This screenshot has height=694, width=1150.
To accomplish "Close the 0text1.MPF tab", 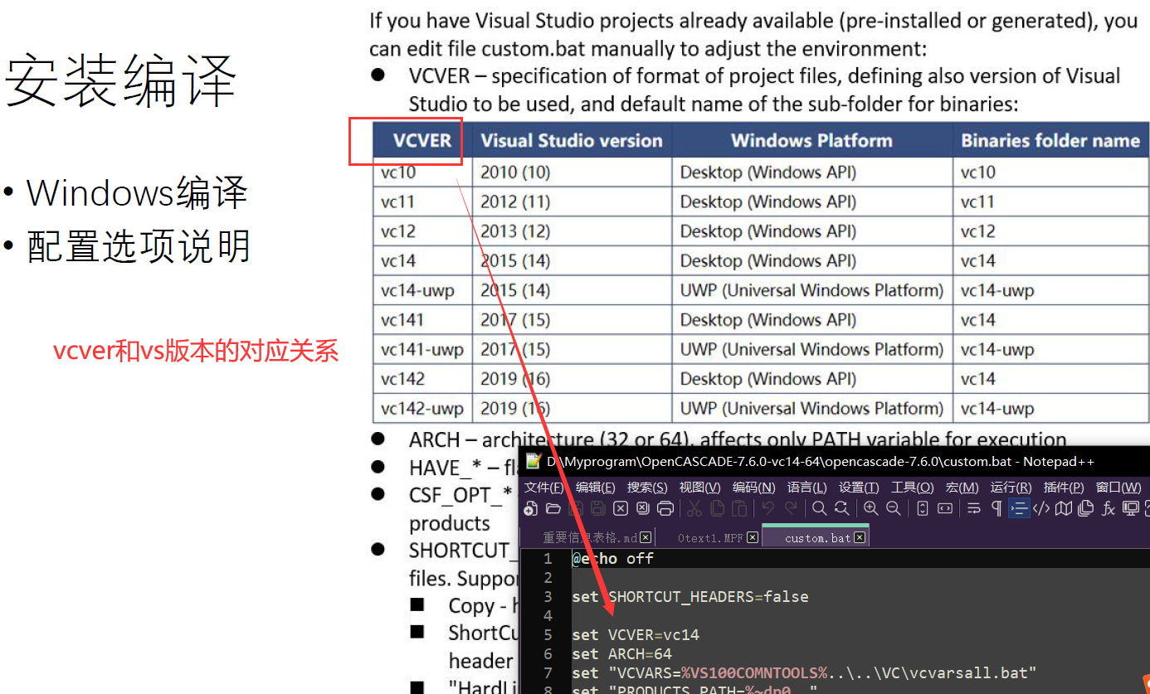I will [753, 537].
